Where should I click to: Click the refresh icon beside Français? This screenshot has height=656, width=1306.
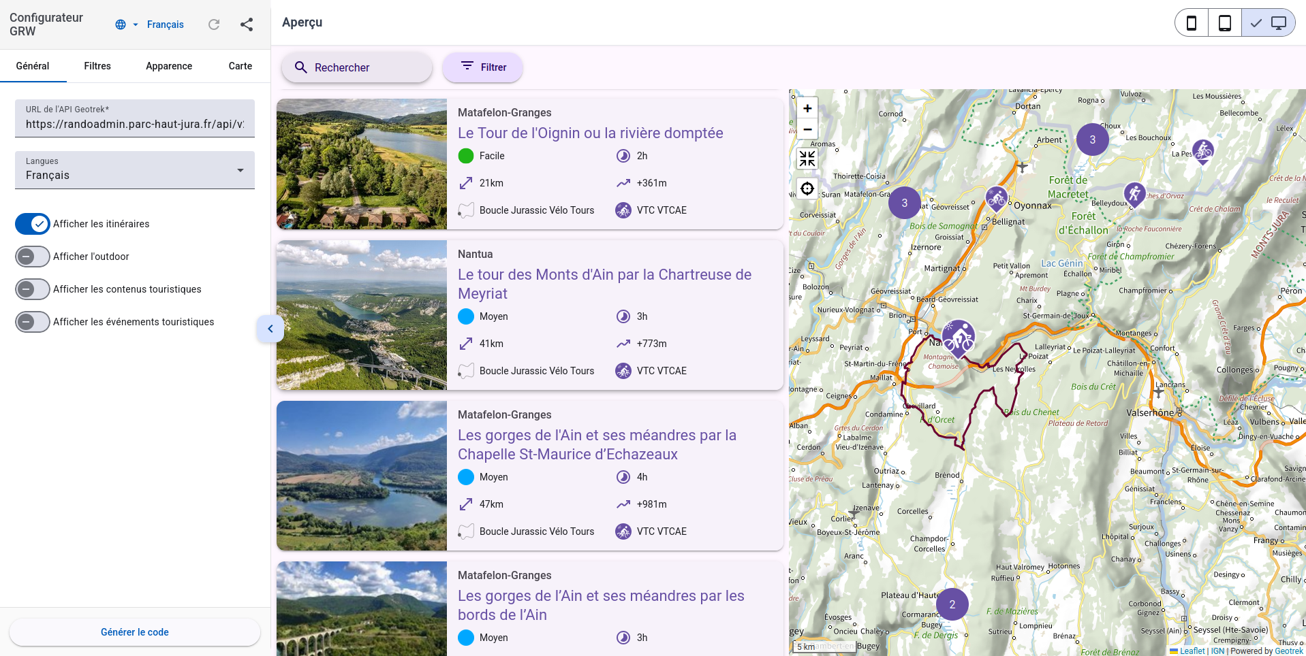point(214,24)
